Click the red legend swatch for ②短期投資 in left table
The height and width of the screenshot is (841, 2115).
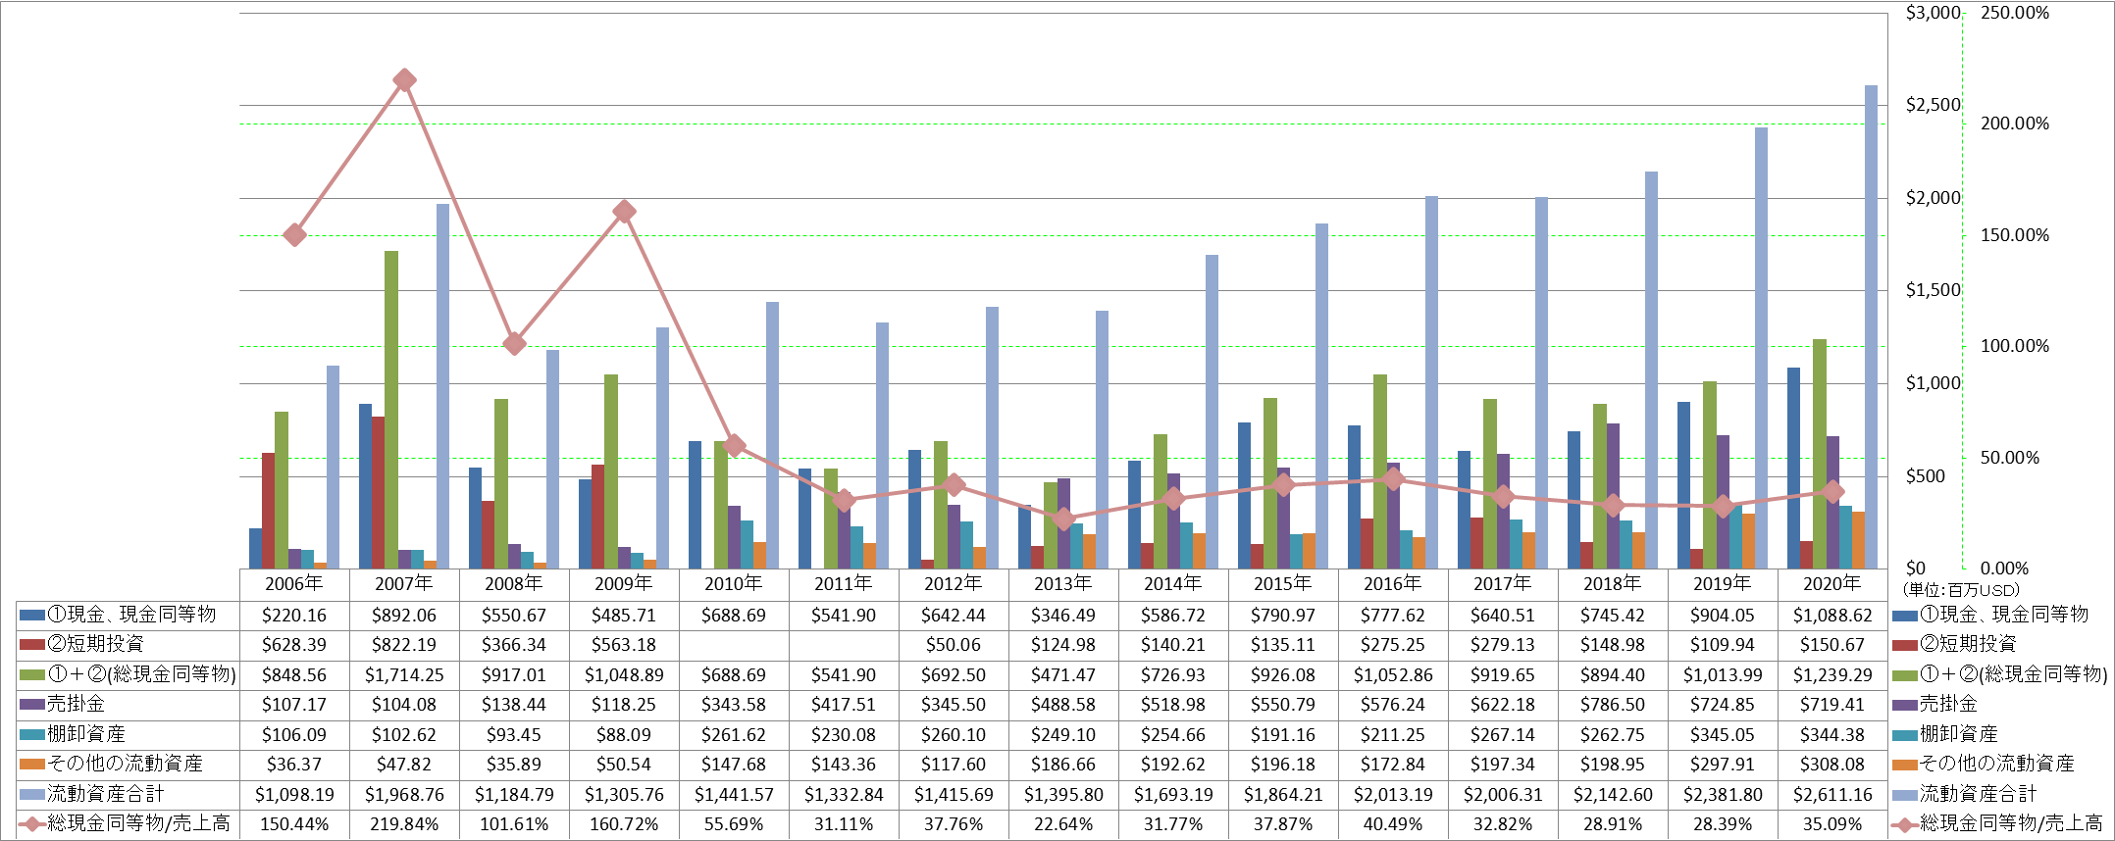[x=31, y=645]
